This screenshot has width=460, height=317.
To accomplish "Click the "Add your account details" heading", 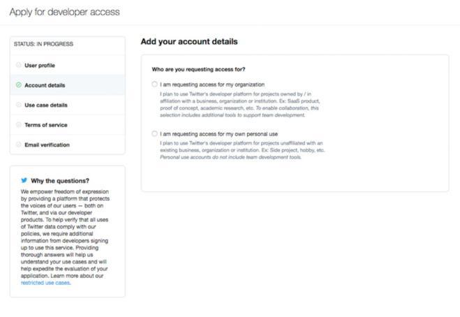I will (x=189, y=42).
